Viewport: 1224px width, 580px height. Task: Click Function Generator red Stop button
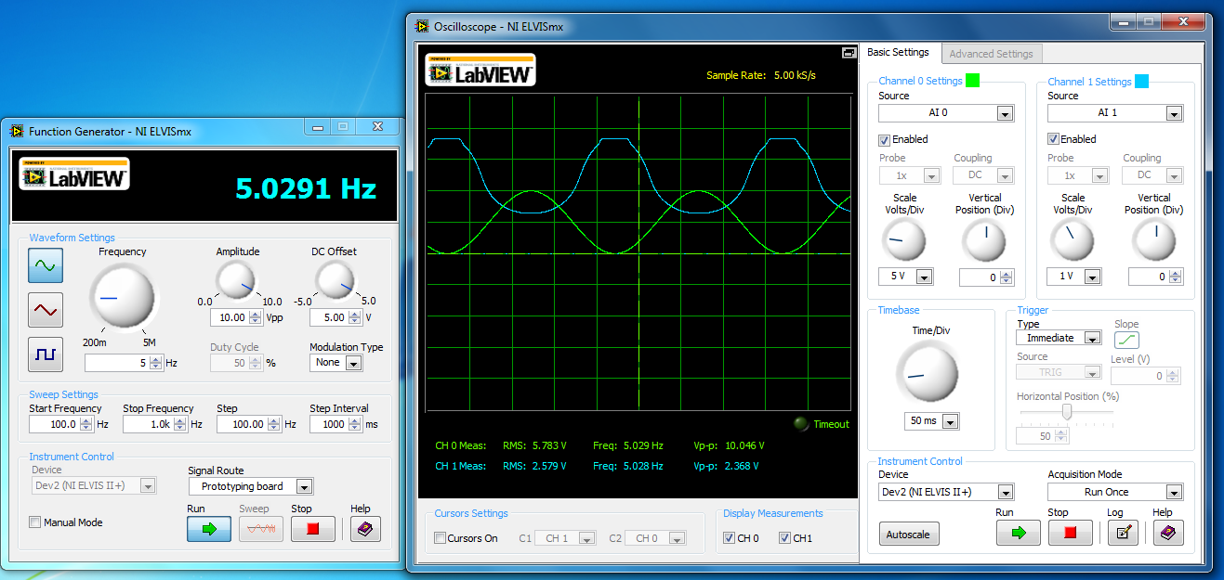pyautogui.click(x=312, y=529)
